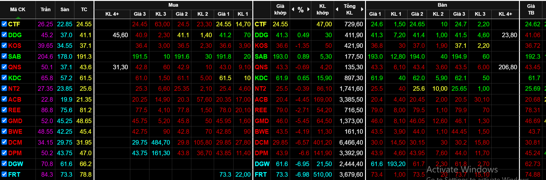Click right arrow beside Tổng KL header
This screenshot has height=180, width=546.
(x=362, y=9)
